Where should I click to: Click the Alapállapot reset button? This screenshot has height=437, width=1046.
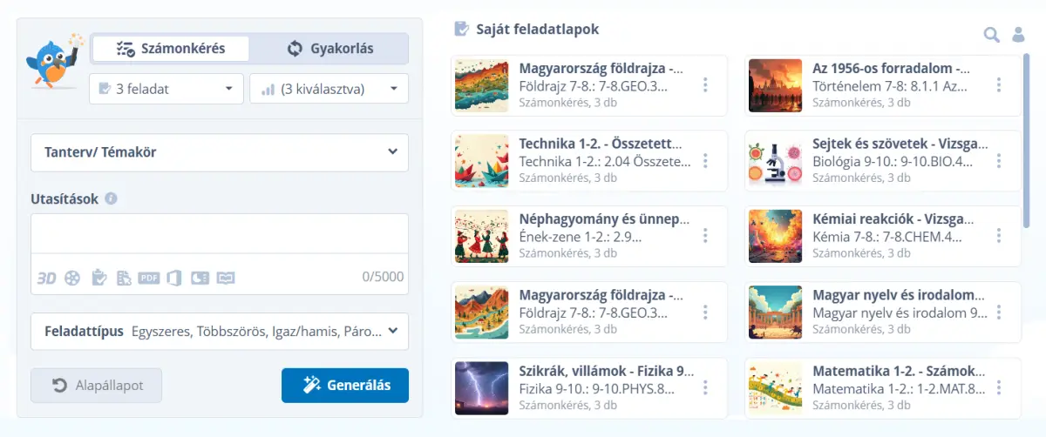[x=96, y=385]
